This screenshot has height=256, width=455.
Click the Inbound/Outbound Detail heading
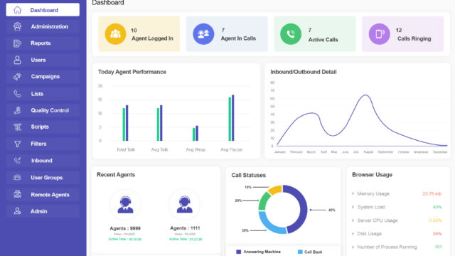point(304,72)
